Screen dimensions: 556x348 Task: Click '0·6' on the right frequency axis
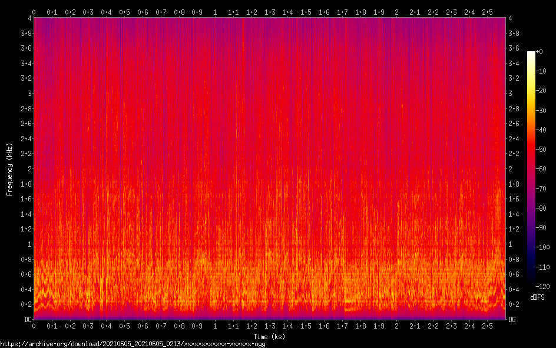tap(514, 274)
